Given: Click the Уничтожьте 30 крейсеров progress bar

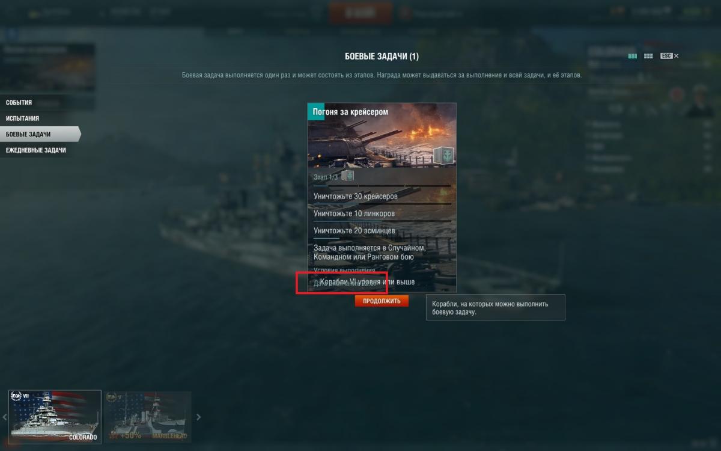Looking at the screenshot, I should coord(382,204).
